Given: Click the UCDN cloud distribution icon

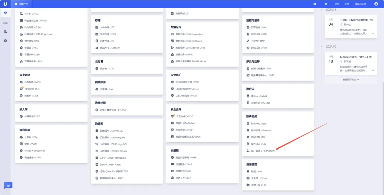Looking at the screenshot, I should [97, 68].
